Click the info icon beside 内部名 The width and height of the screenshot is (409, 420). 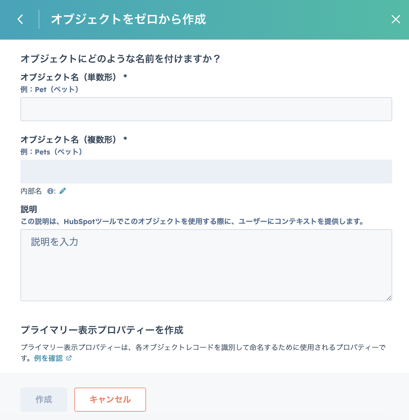(50, 191)
